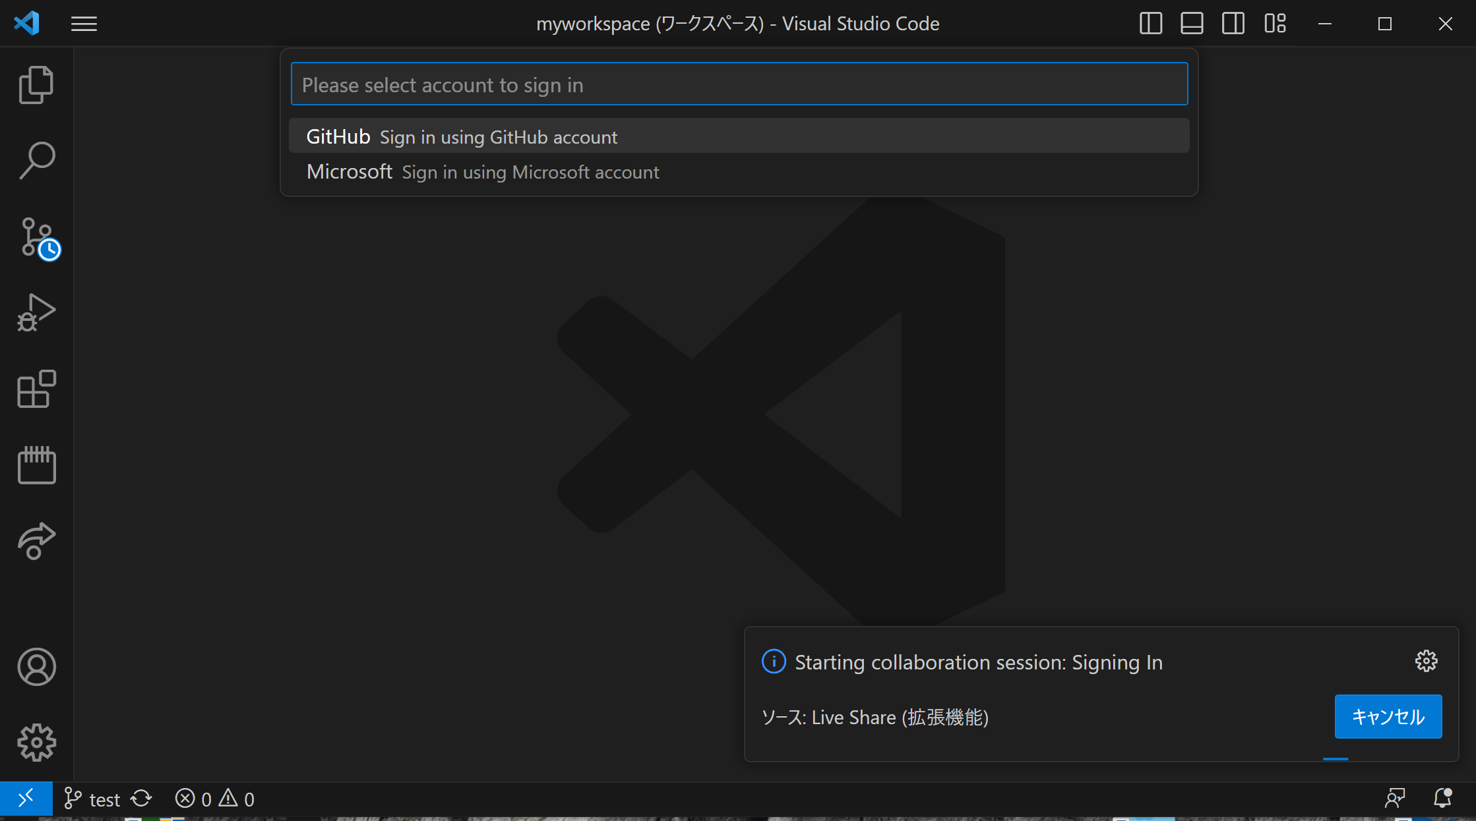Switch git branch 'test'
Viewport: 1476px width, 821px height.
(x=92, y=799)
